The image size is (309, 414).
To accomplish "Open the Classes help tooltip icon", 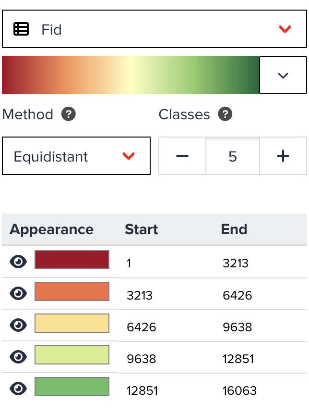I will point(226,114).
